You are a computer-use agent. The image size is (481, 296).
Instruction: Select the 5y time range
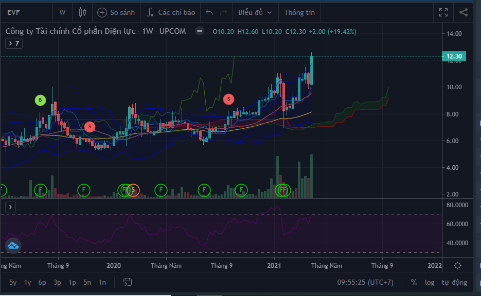(13, 282)
